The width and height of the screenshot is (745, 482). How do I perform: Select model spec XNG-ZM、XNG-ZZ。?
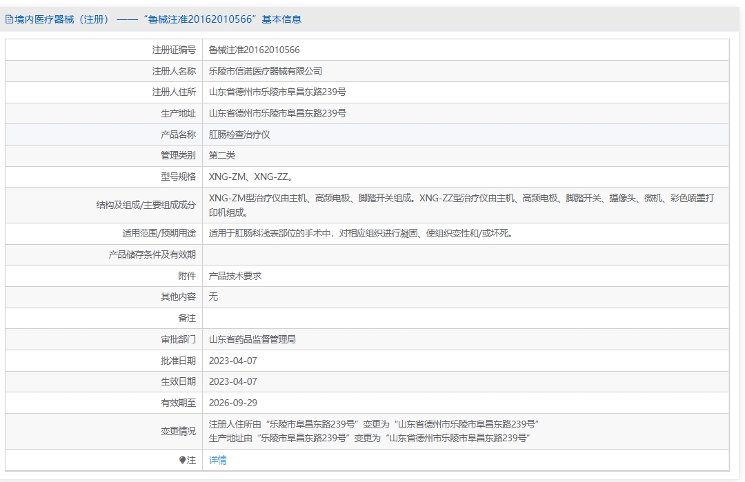pos(252,177)
